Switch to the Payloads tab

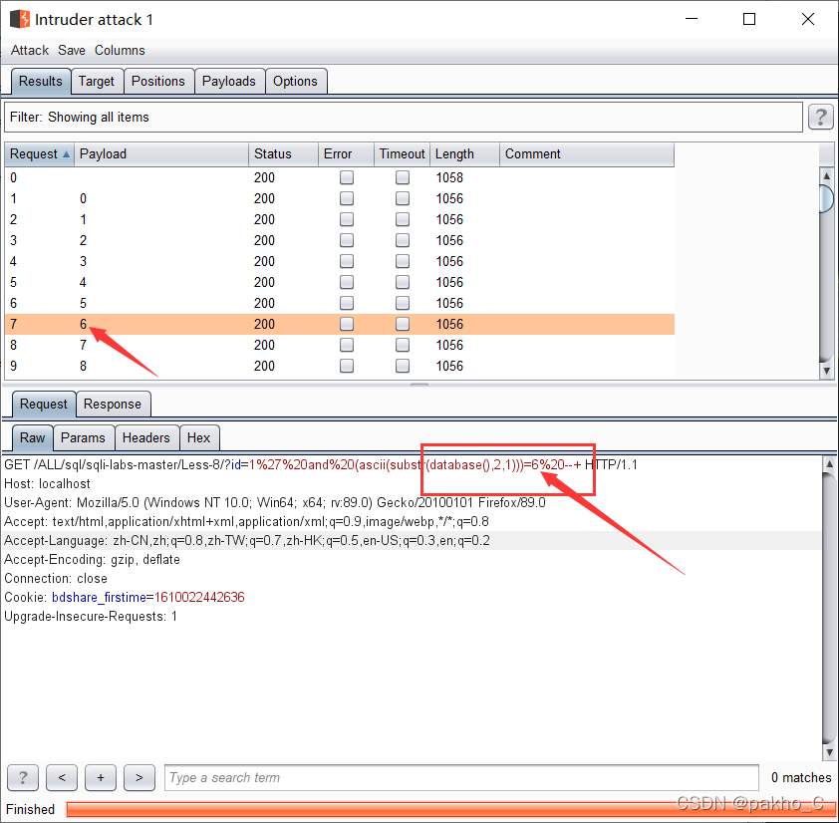coord(229,82)
